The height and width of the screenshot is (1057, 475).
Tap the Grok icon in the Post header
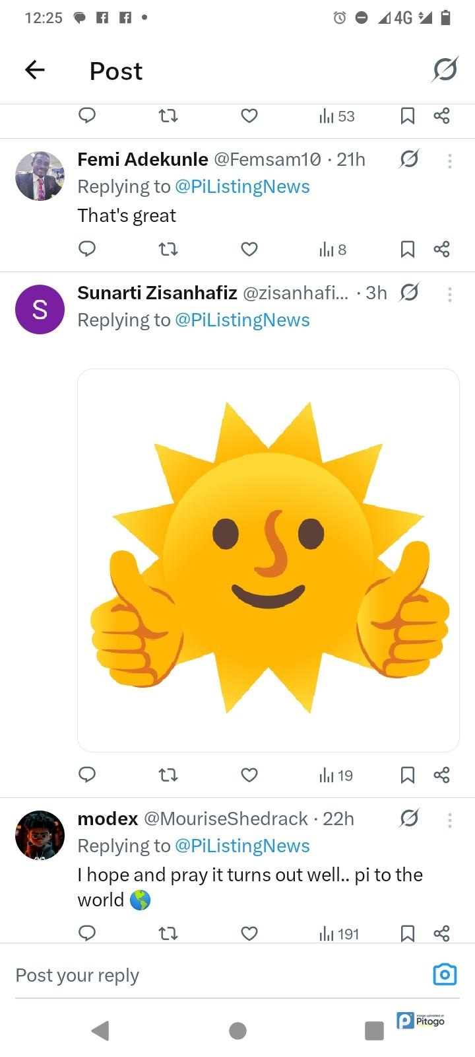tap(445, 69)
